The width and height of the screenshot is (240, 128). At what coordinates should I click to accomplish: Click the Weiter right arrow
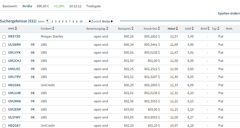[112, 21]
